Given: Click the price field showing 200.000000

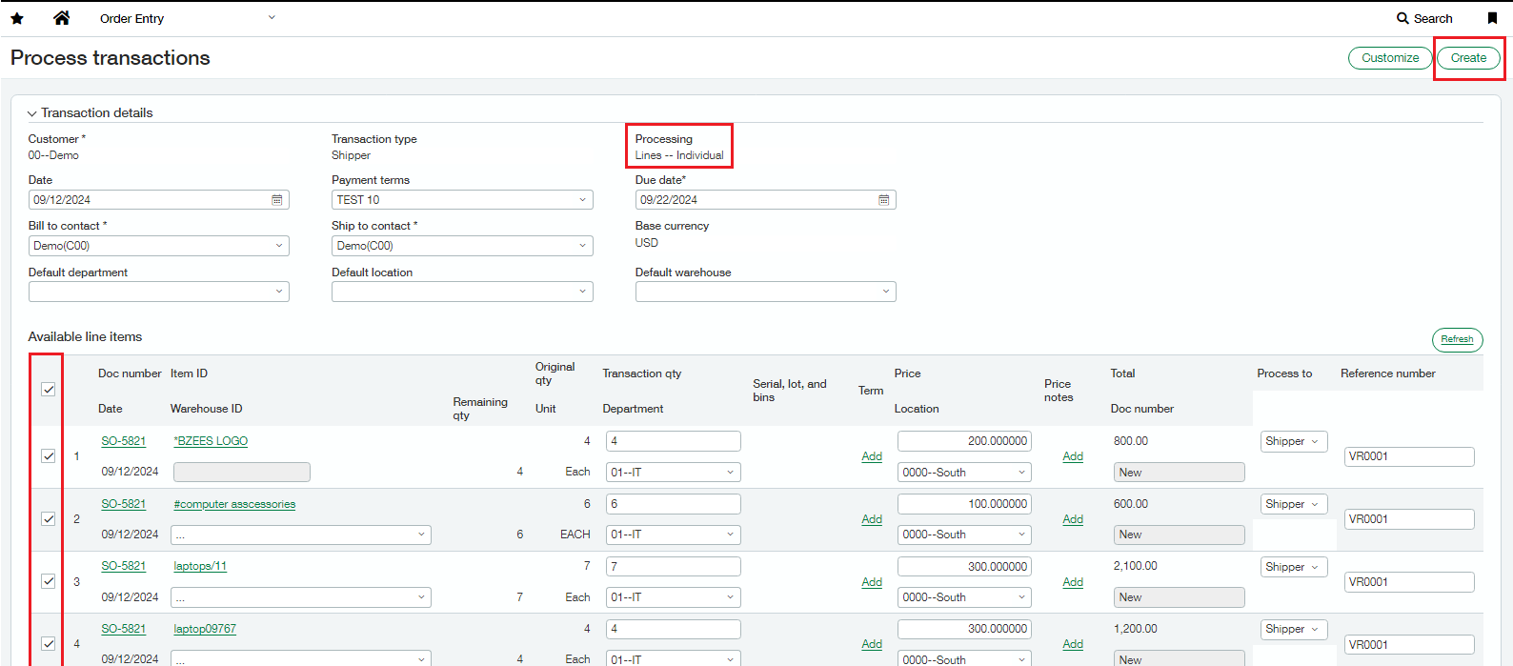Looking at the screenshot, I should 964,441.
